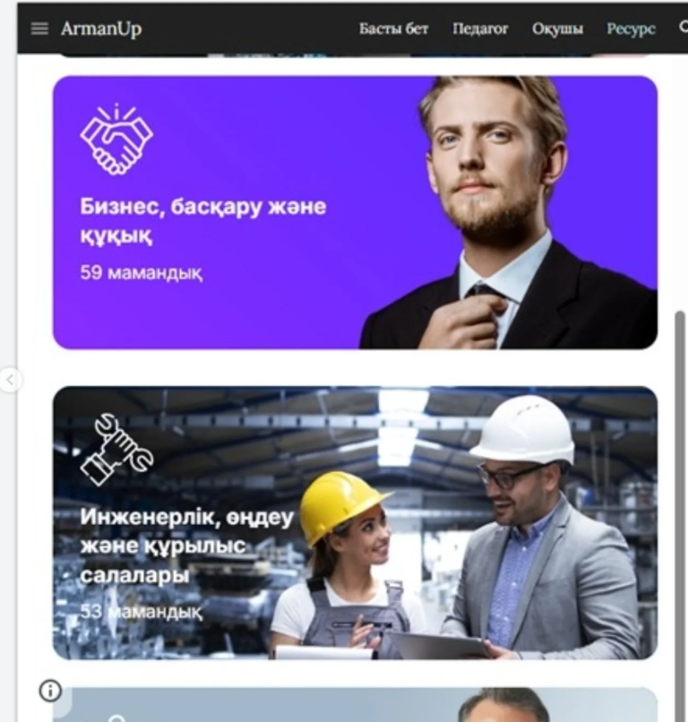The image size is (688, 722).
Task: Click the handshake icon on the purple card
Action: 116,139
